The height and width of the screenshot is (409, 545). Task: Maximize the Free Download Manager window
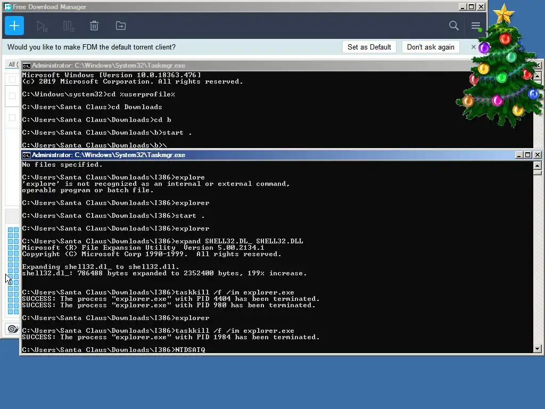click(x=472, y=6)
